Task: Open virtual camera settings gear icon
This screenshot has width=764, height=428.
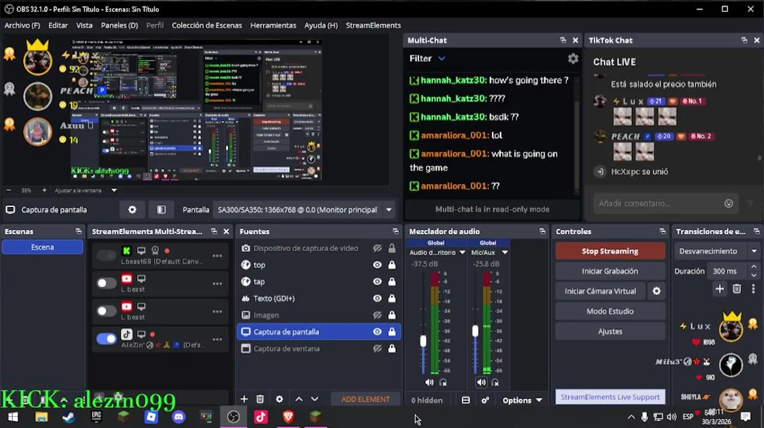Action: point(656,291)
